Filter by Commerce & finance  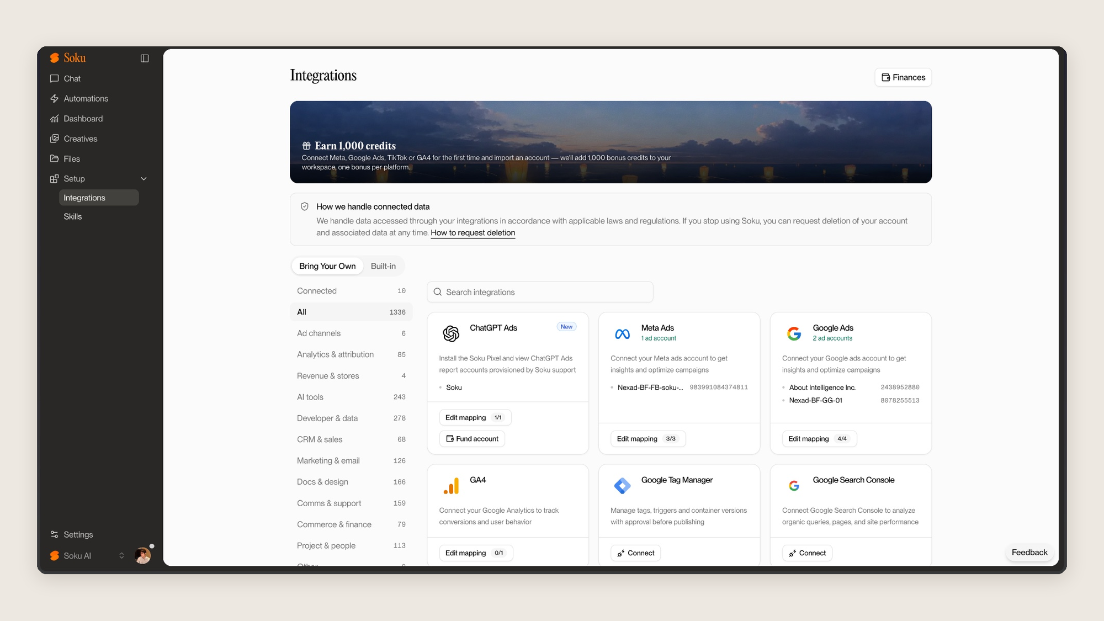pyautogui.click(x=351, y=524)
